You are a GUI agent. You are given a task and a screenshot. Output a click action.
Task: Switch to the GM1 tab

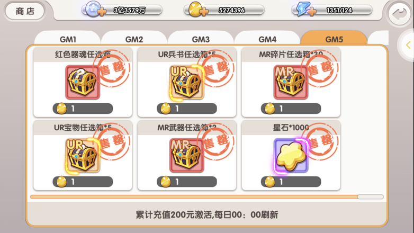68,39
